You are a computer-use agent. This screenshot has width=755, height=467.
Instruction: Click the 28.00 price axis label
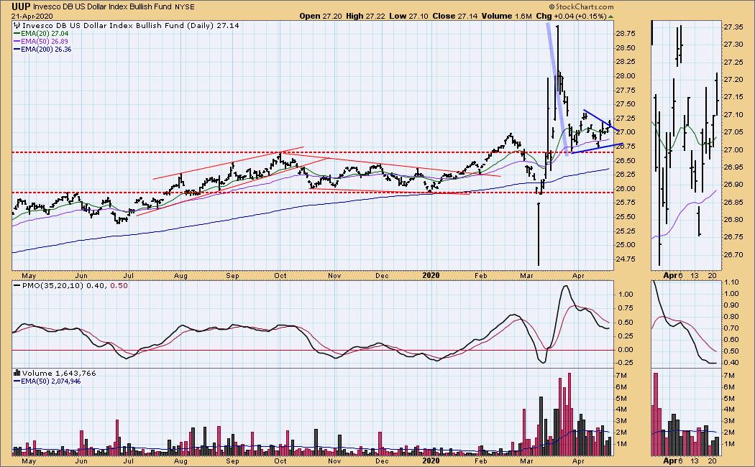point(625,76)
